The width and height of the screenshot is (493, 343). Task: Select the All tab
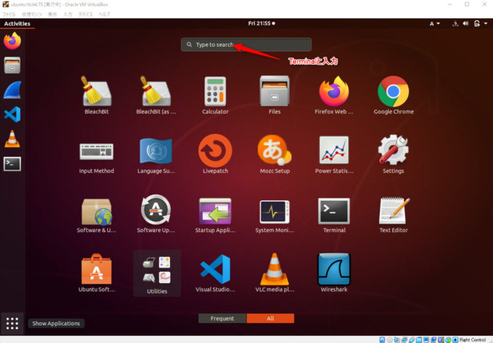pyautogui.click(x=271, y=318)
